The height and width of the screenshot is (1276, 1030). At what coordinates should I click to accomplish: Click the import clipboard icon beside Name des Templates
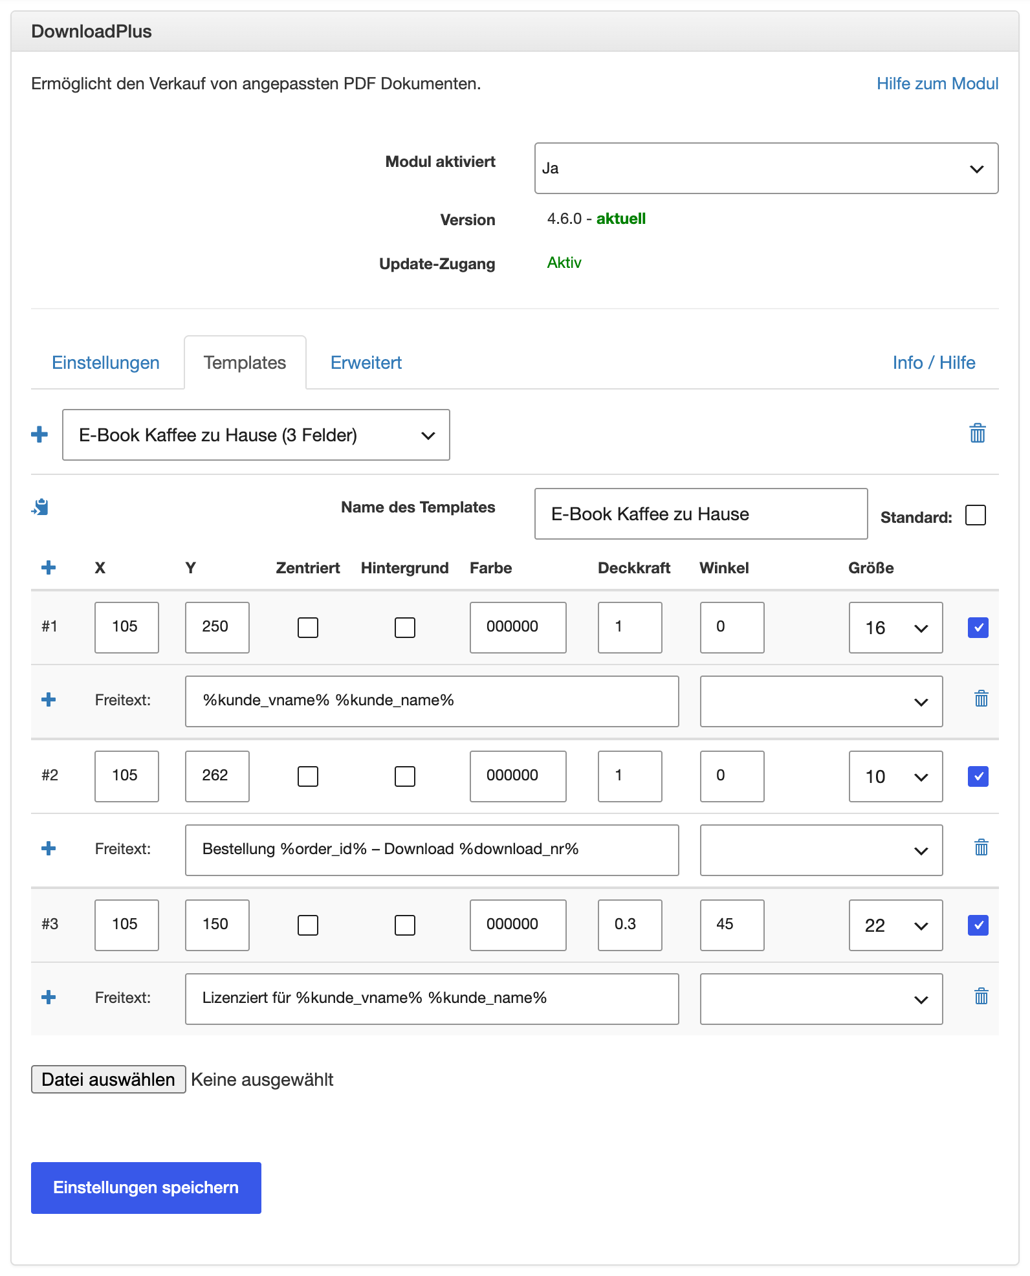point(40,507)
